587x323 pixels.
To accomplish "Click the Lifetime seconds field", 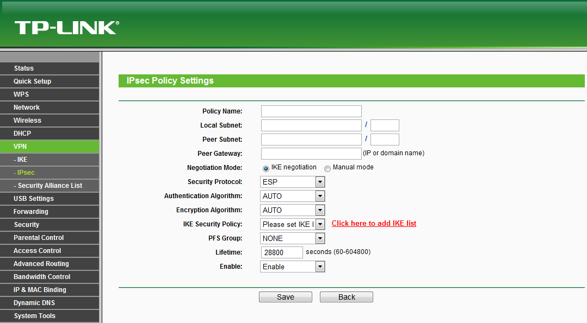I will tap(282, 252).
